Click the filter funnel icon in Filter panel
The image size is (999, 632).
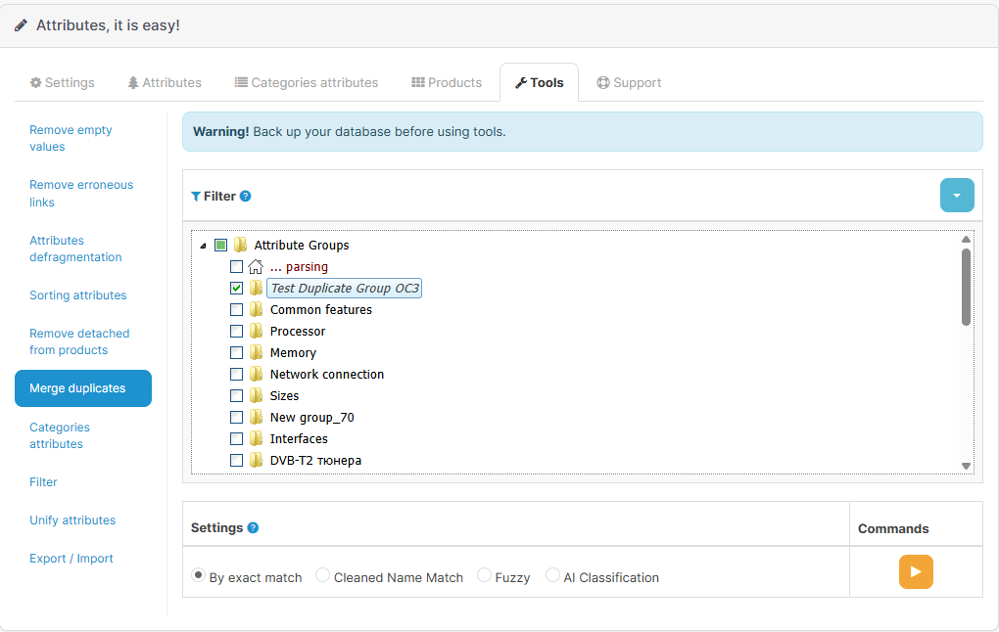tap(196, 196)
